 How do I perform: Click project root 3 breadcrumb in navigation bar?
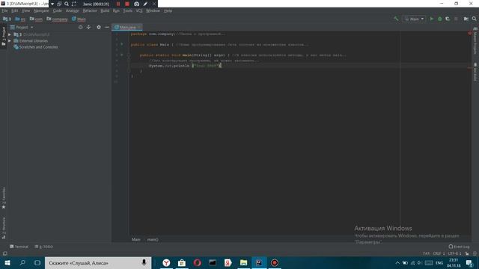[x=7, y=19]
